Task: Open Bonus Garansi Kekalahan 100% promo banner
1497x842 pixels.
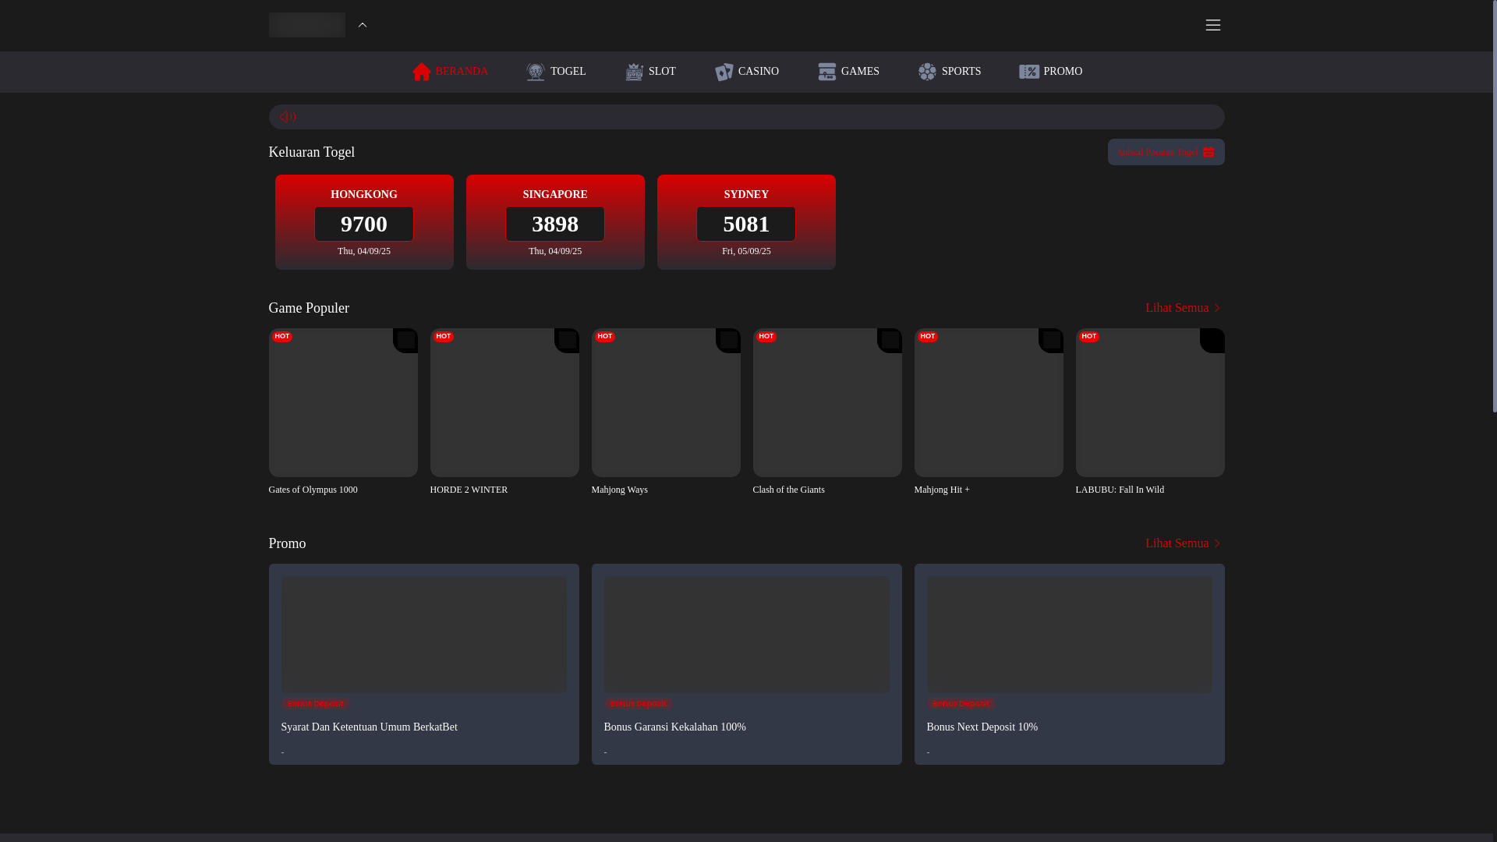Action: pos(747,635)
